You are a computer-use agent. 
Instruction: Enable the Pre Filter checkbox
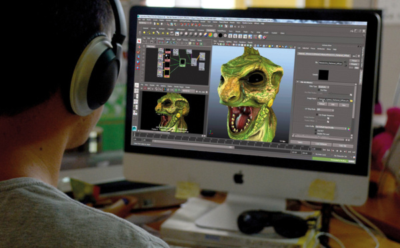(x=319, y=90)
